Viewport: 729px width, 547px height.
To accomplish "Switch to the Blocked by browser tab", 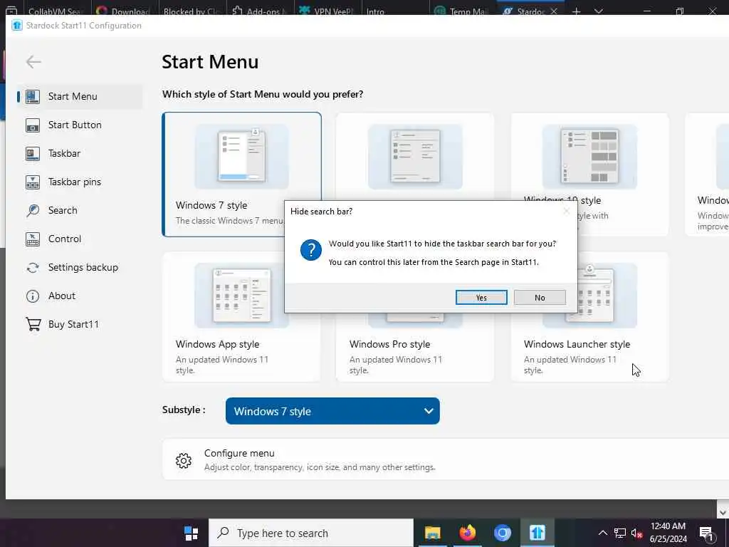I will (192, 11).
